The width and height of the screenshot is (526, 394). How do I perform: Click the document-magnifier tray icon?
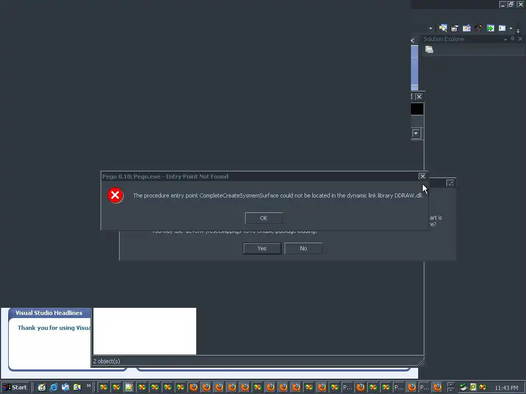473,387
